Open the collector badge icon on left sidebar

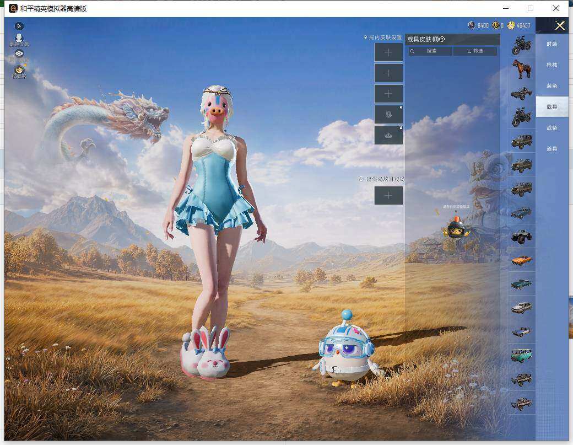click(x=19, y=71)
